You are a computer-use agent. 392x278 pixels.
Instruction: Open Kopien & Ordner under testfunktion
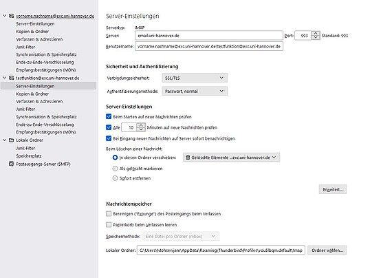click(x=32, y=94)
